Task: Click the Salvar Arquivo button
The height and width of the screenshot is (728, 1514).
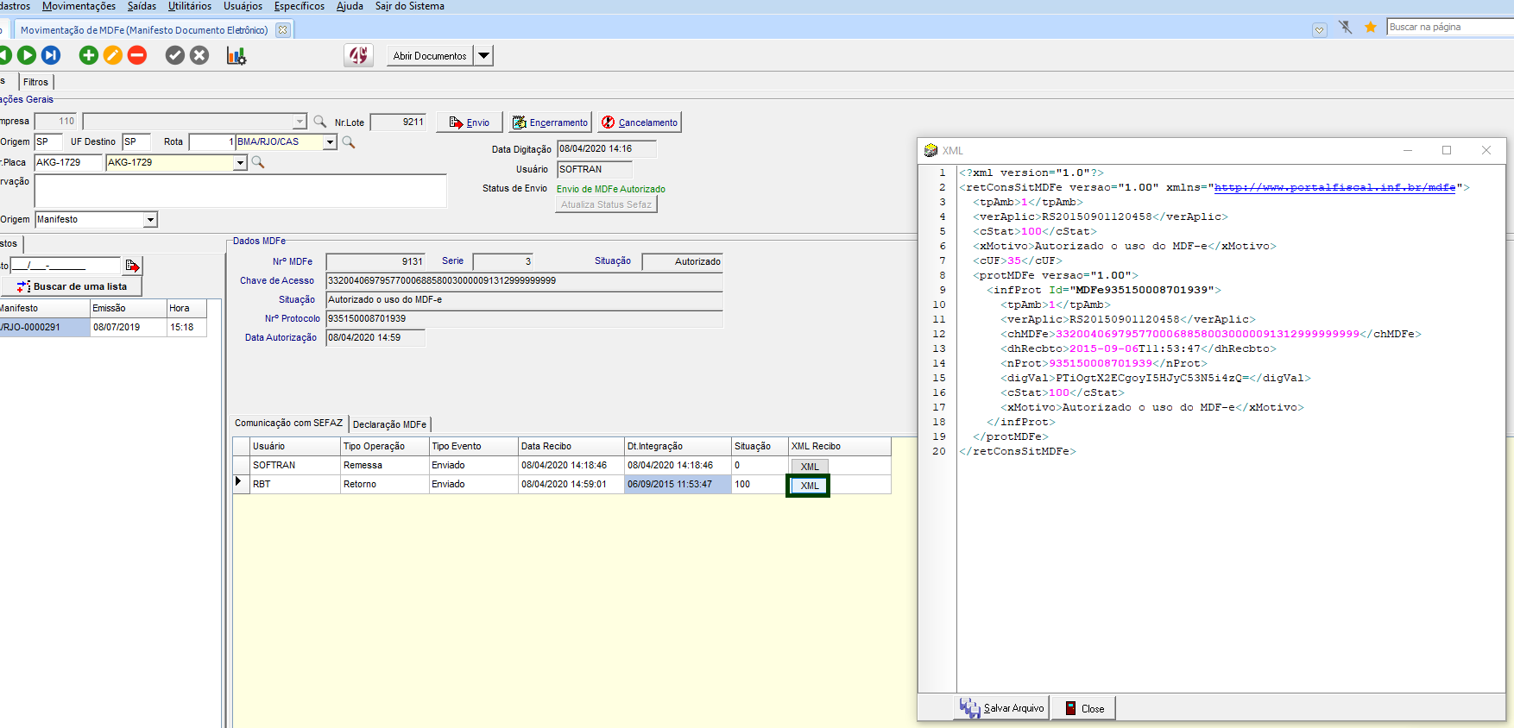Action: point(1003,708)
